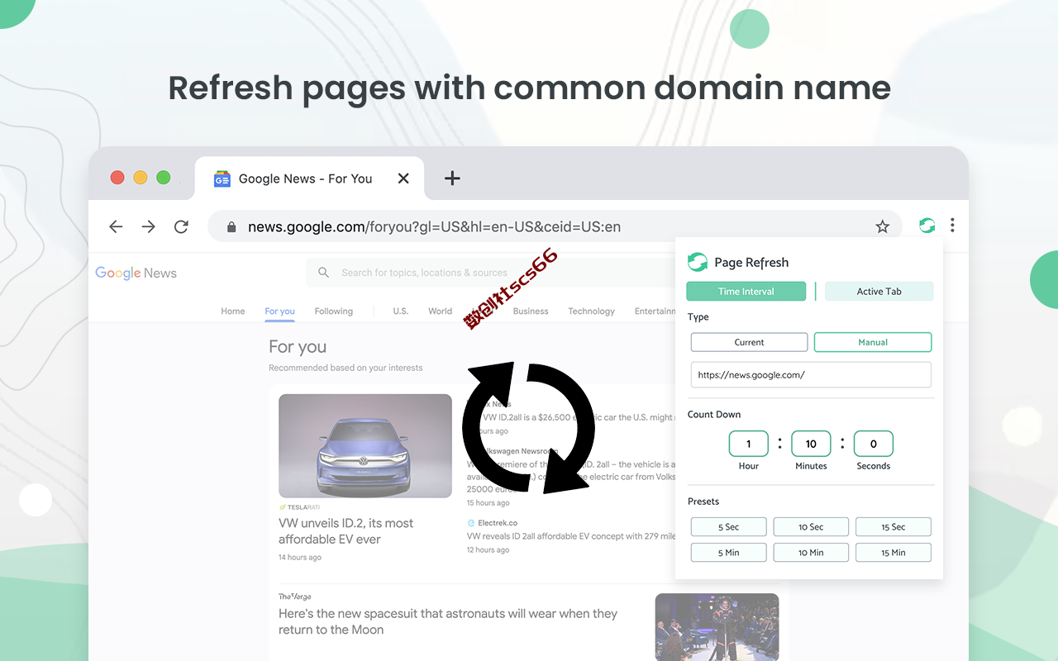The height and width of the screenshot is (661, 1058).
Task: Open the Following tab
Action: point(334,311)
